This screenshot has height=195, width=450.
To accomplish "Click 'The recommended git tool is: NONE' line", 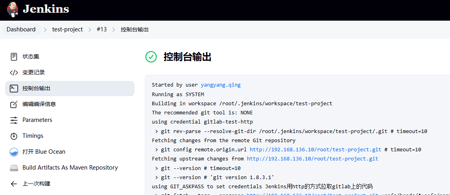I will [x=202, y=113].
